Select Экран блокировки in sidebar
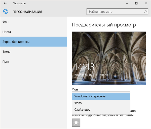The width and height of the screenshot is (151, 129). 33,42
